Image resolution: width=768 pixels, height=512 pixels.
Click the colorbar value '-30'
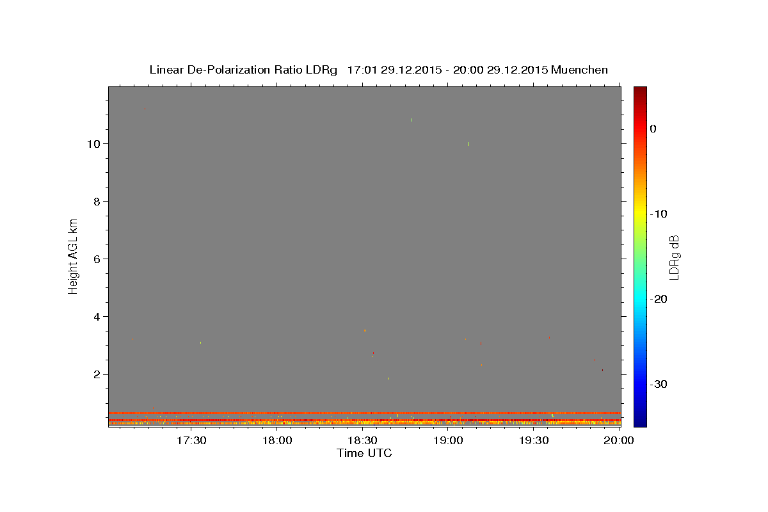click(659, 384)
